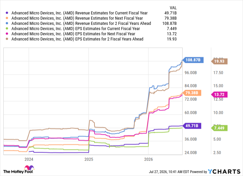Click the 24.00B y-axis label
This screenshot has height=176, width=243.
point(191,153)
